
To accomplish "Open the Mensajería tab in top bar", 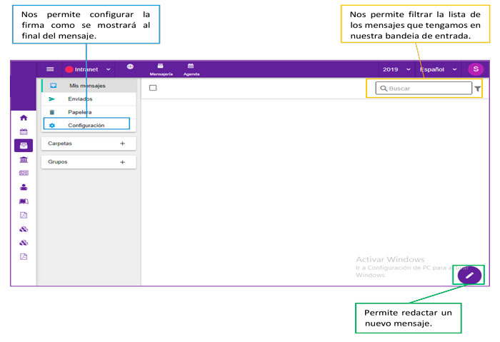I will tap(161, 69).
